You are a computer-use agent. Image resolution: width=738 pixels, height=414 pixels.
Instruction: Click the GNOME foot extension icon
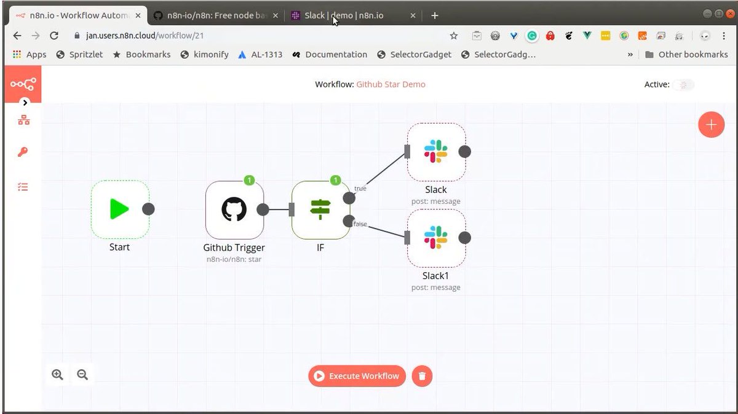pos(569,36)
